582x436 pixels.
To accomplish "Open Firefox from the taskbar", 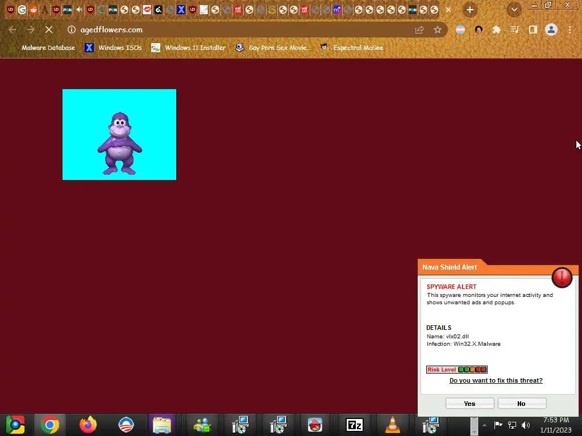I will coord(88,425).
